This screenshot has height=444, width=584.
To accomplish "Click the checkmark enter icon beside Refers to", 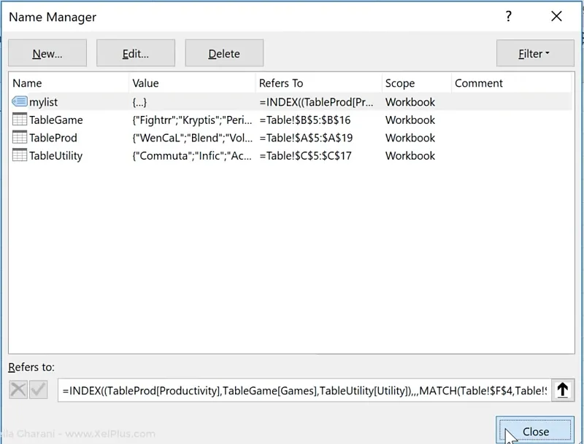I will coord(38,390).
